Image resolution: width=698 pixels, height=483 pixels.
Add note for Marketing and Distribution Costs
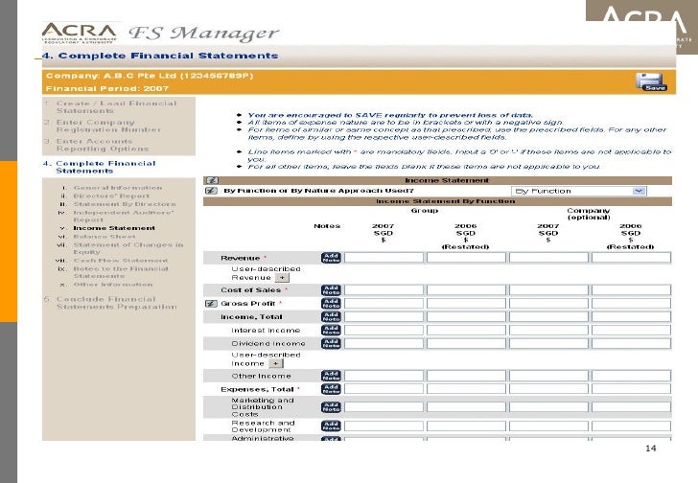pos(331,407)
